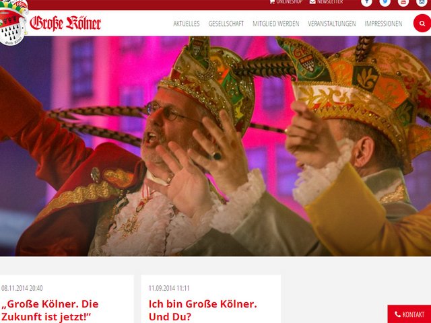Click the Große Kölner crest logo
431x323 pixels.
(x=13, y=22)
